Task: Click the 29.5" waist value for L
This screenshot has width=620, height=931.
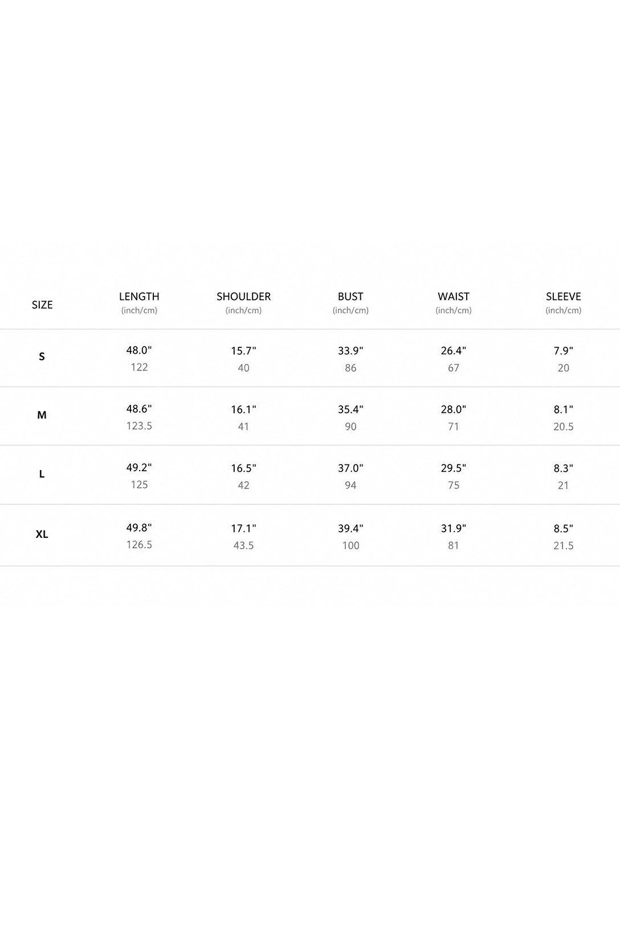Action: [454, 468]
